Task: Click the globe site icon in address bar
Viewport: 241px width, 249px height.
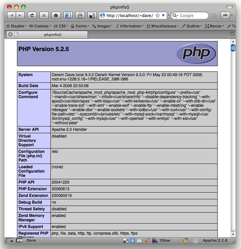Action: 102,15
